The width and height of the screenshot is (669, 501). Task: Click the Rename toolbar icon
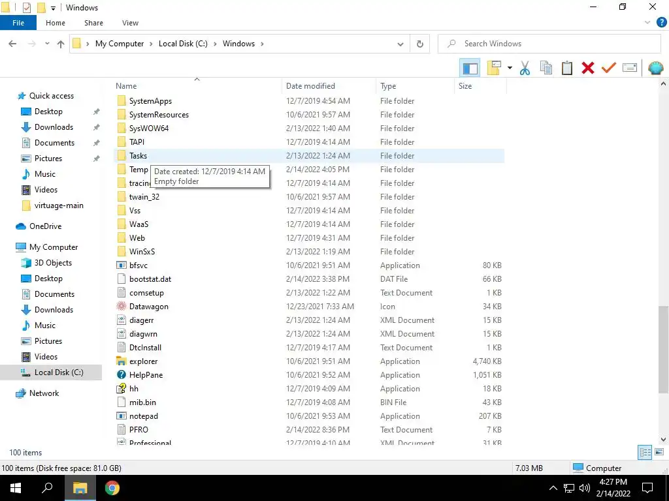(630, 68)
